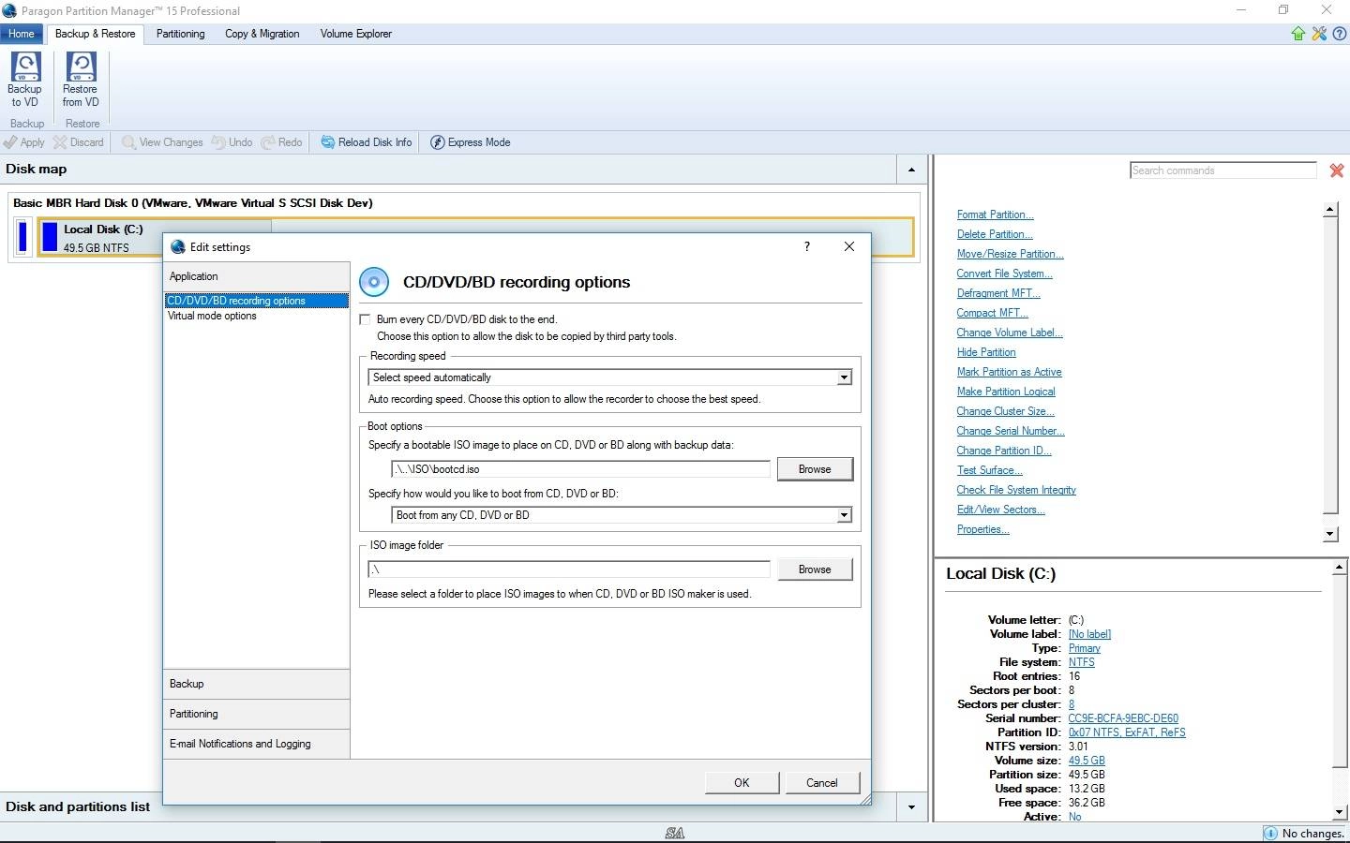The width and height of the screenshot is (1350, 843).
Task: Click the Change Serial Number link
Action: coord(1011,431)
